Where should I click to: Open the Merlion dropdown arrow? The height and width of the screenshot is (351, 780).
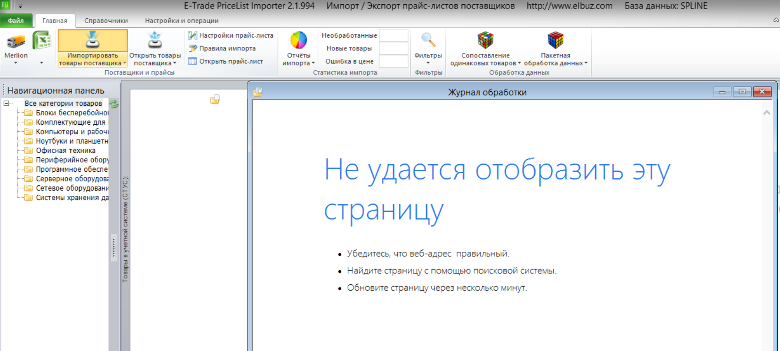16,63
